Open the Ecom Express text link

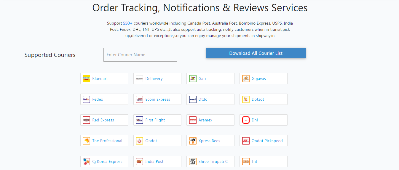(x=158, y=99)
